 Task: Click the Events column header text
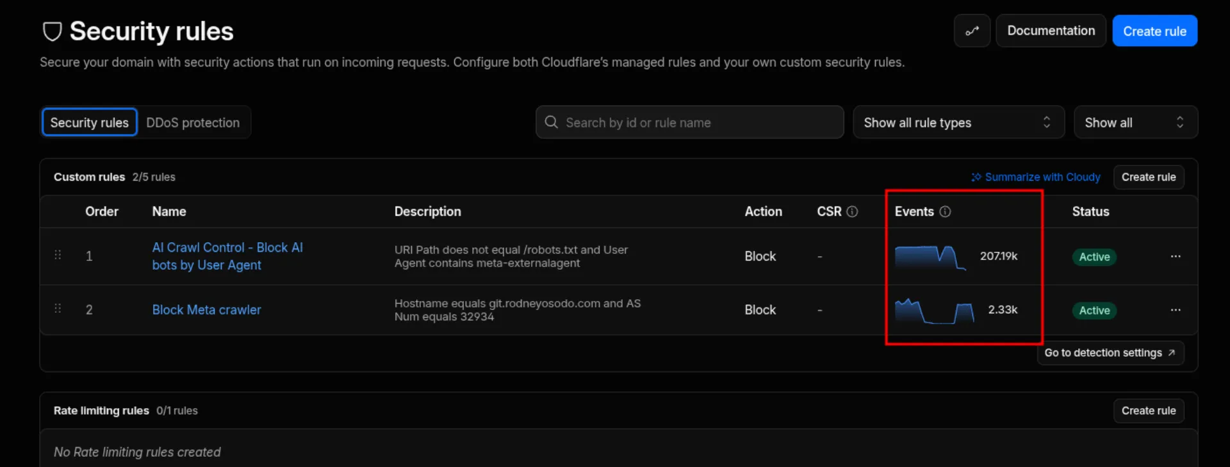914,211
